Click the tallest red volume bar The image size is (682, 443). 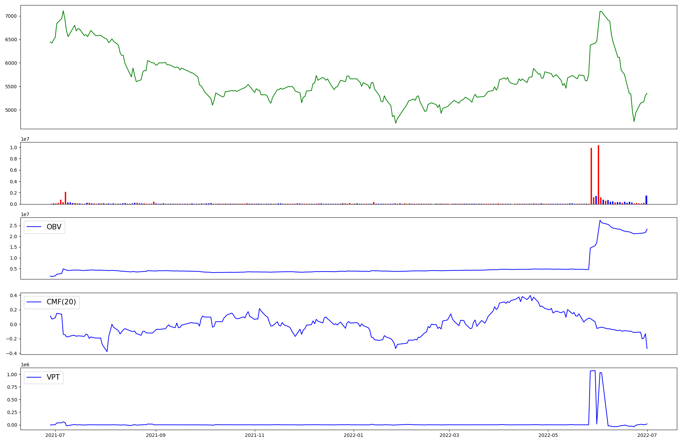pos(598,174)
